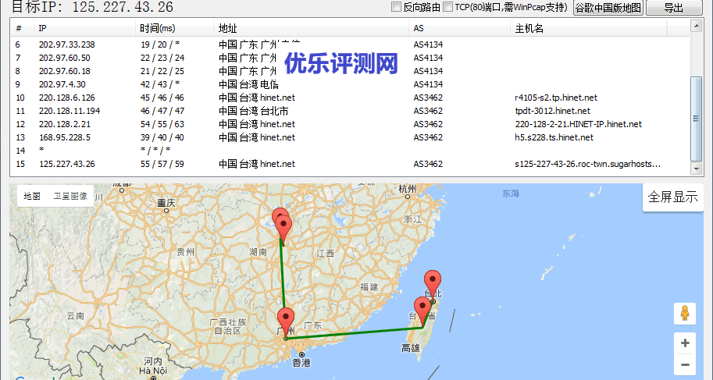Screen dimensions: 713x380
Task: Select row with IP 220.128.2.21
Action: coord(350,124)
